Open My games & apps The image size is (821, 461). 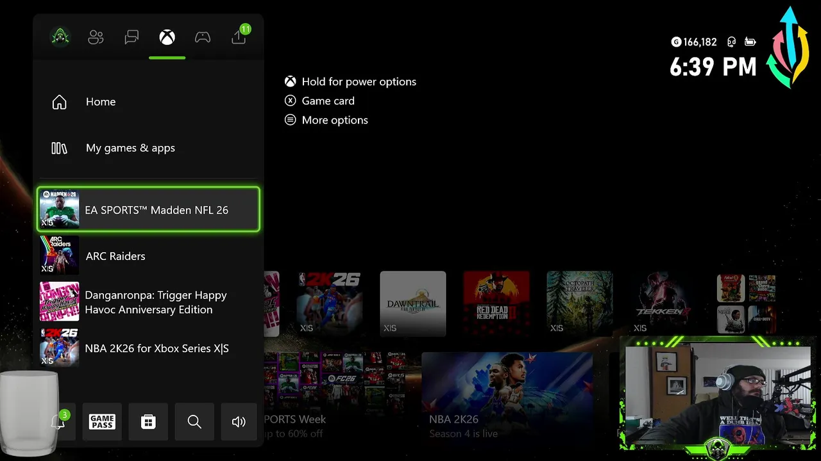tap(149, 148)
